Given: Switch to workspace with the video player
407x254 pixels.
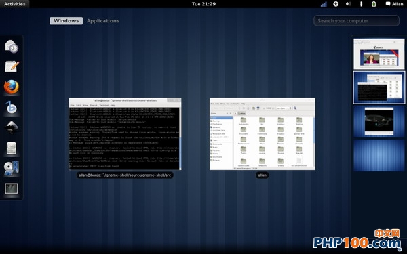Looking at the screenshot, I should pos(379,121).
